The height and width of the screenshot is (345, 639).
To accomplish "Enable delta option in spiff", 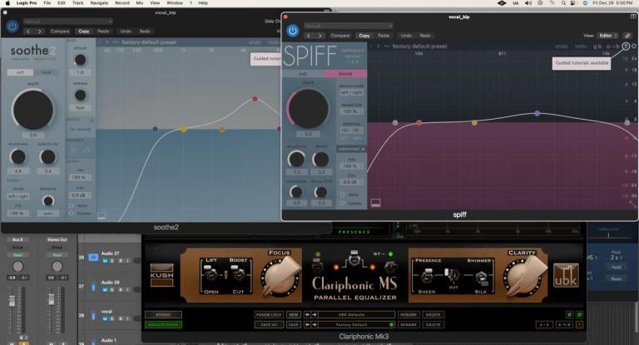I will [341, 194].
